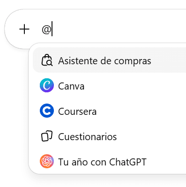Click the Cuestionarios text label

88,137
